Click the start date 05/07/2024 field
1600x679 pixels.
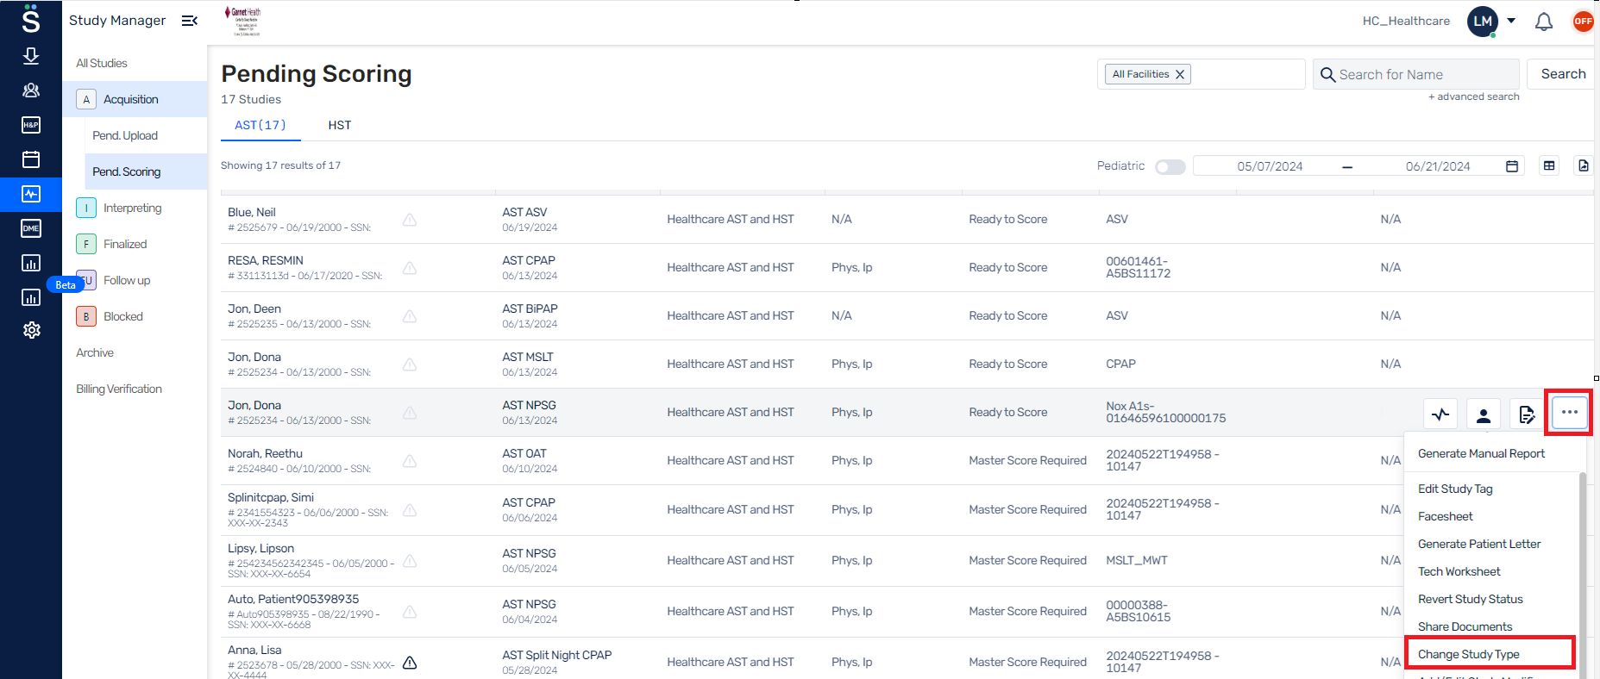pos(1270,166)
